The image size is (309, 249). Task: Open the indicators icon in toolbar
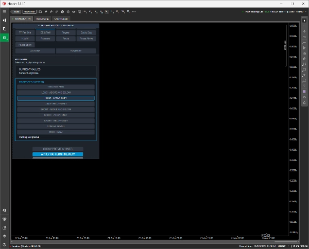tap(62, 12)
